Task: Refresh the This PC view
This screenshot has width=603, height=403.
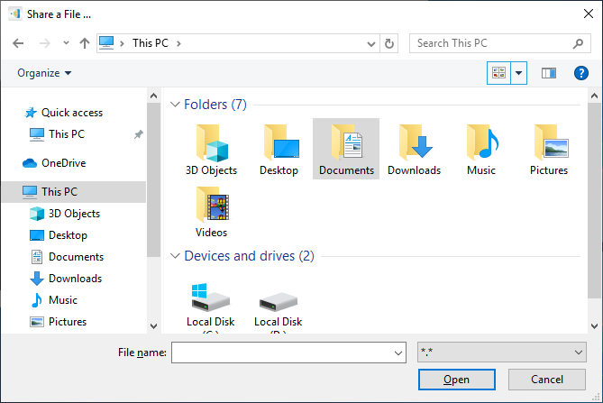Action: click(389, 43)
